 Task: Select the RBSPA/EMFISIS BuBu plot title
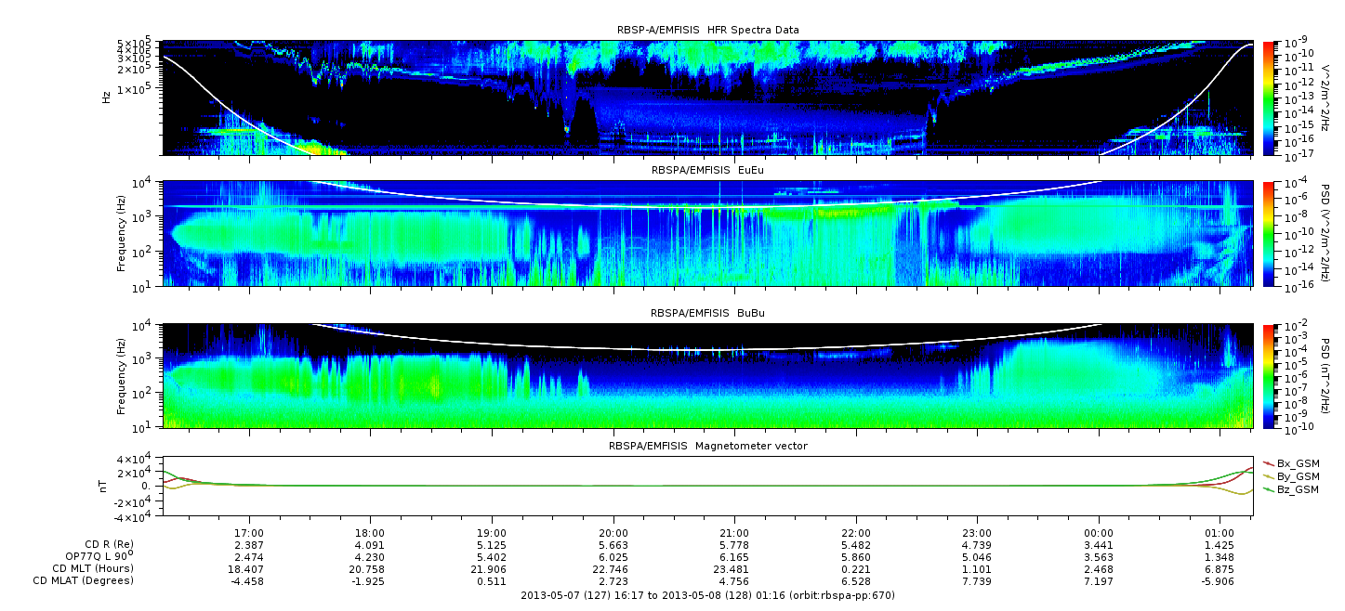pyautogui.click(x=707, y=314)
